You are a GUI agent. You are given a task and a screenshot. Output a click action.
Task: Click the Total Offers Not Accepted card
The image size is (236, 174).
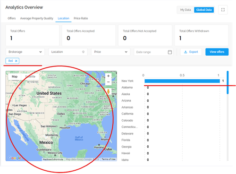145,35
